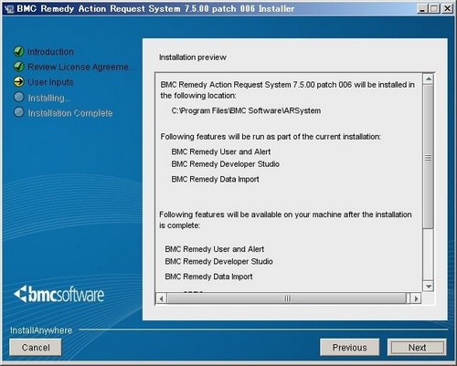
Task: Click the checkmark beside Review License Agreement
Action: point(19,67)
